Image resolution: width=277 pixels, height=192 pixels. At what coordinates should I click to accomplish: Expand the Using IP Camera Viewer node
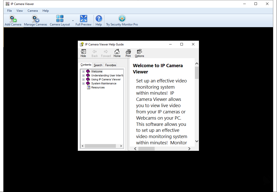(x=83, y=79)
